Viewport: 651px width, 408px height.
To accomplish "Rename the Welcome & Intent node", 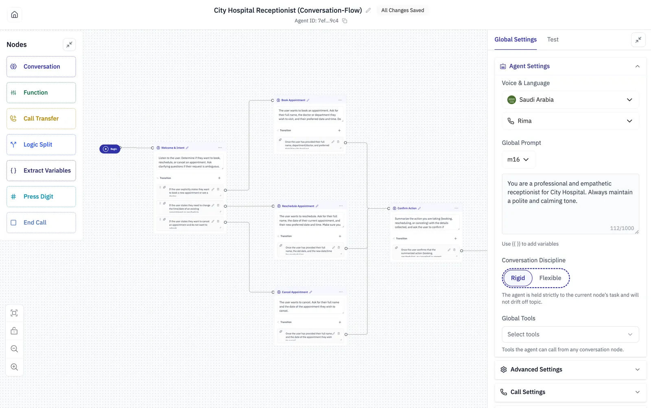I will 187,148.
